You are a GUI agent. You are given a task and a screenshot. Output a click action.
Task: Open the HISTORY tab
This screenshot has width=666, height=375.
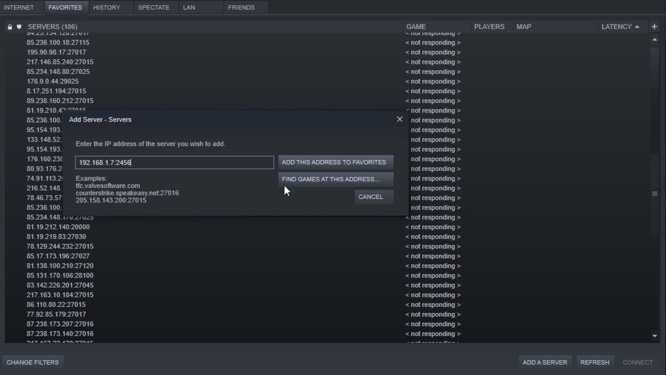(x=107, y=7)
